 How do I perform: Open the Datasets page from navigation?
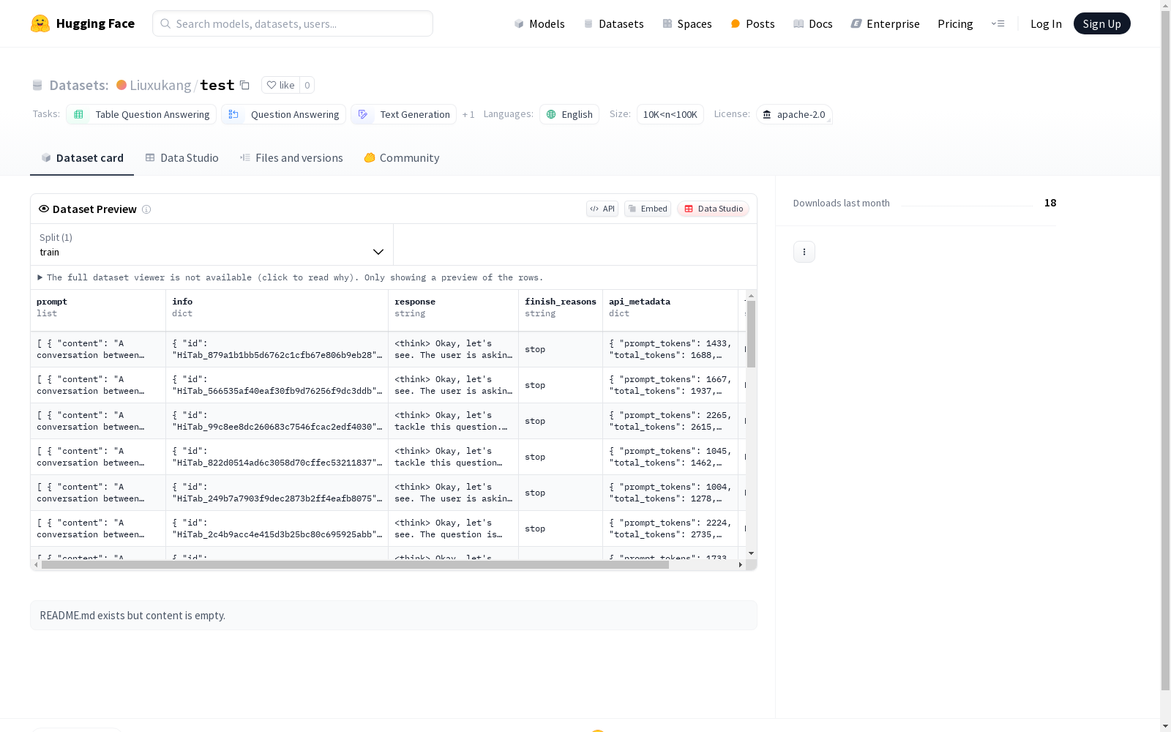coord(613,23)
